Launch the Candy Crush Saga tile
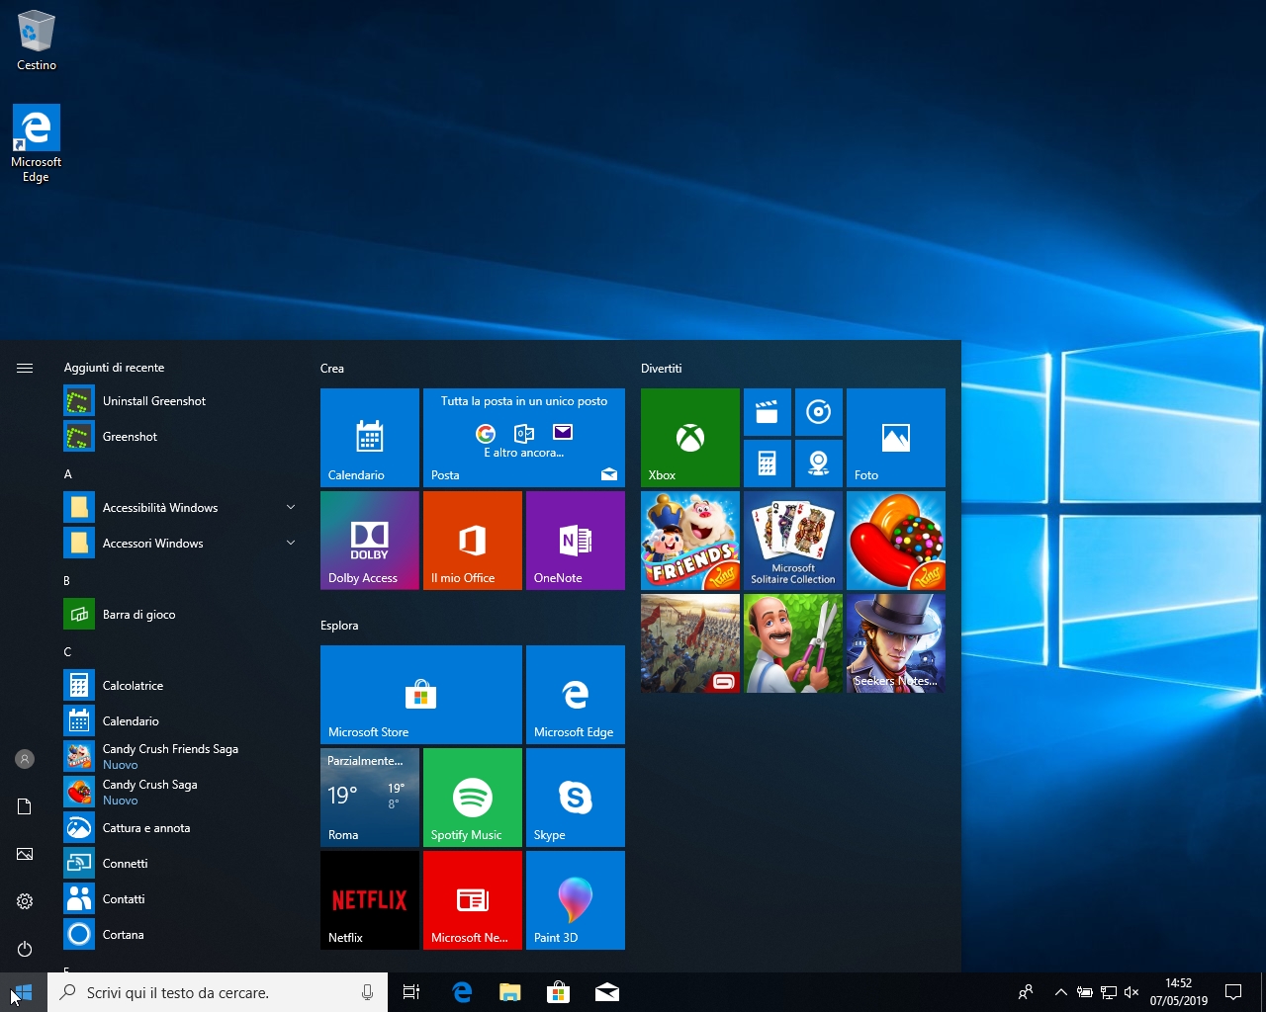This screenshot has height=1012, width=1266. coord(896,541)
